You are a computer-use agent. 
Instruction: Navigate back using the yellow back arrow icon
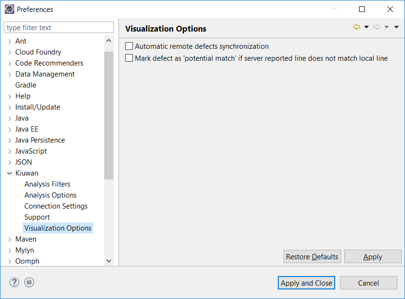(356, 27)
